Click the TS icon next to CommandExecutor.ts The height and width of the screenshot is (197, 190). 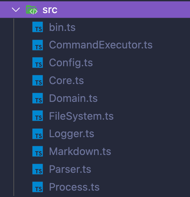coord(38,45)
